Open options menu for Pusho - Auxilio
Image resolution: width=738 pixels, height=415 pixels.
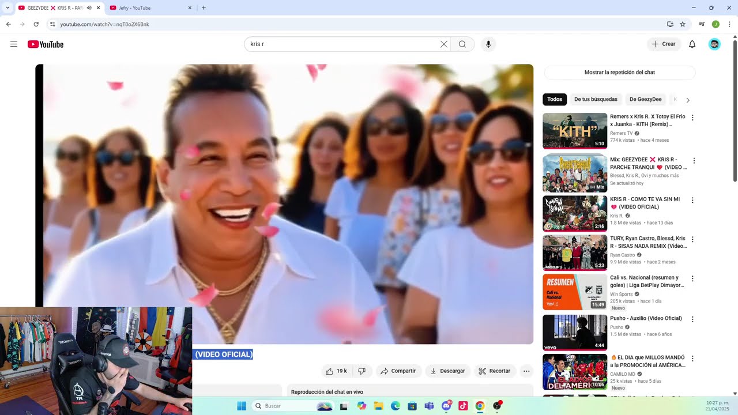coord(692,319)
